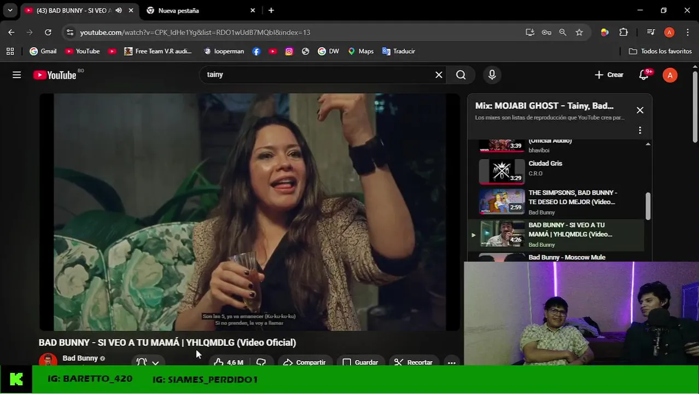Viewport: 699px width, 394px height.
Task: Click the playlist scrollbar thumb
Action: [648, 206]
